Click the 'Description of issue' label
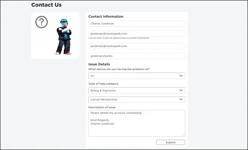 point(102,107)
